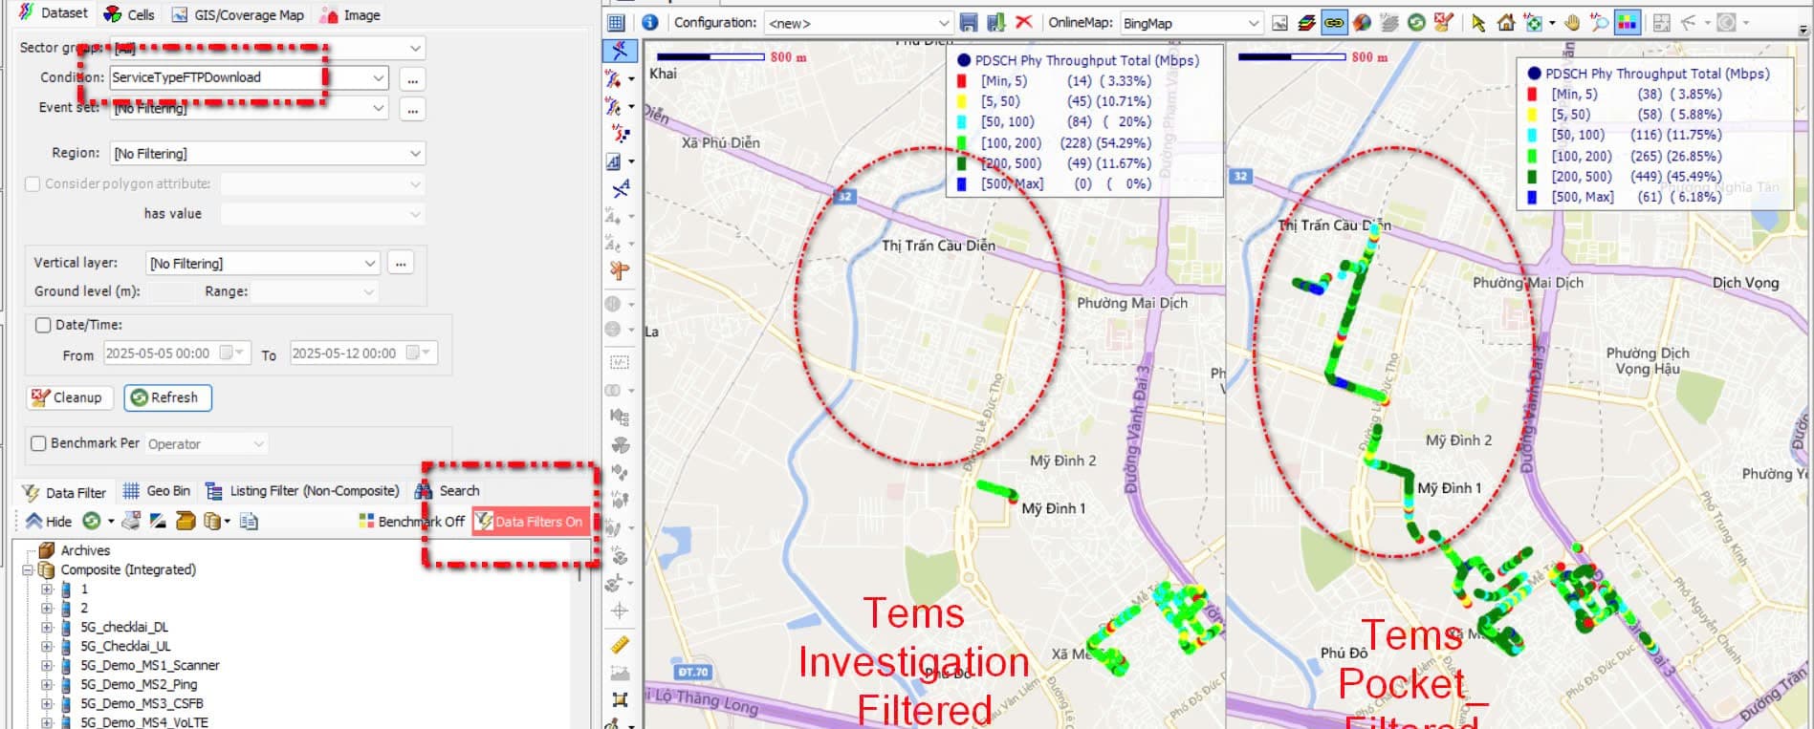This screenshot has width=1814, height=729.
Task: Open the Condition dropdown
Action: point(379,78)
